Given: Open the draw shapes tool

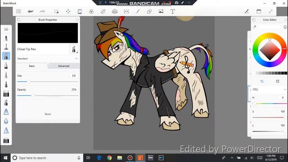Looking at the screenshot, I should pyautogui.click(x=149, y=11).
